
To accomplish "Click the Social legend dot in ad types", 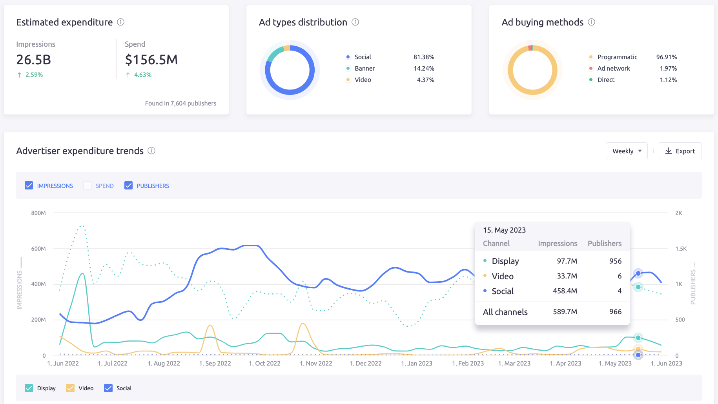I will tap(347, 57).
